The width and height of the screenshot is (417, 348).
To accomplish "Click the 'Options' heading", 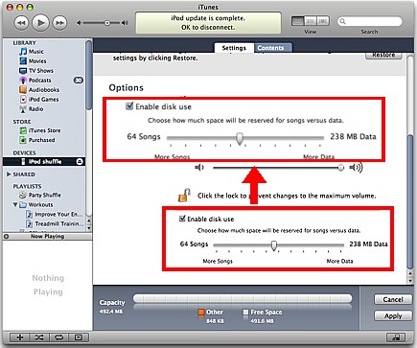I will coord(127,87).
